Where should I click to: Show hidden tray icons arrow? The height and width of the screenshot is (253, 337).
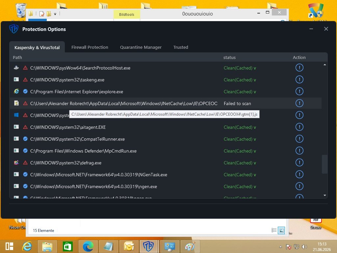coord(280,247)
